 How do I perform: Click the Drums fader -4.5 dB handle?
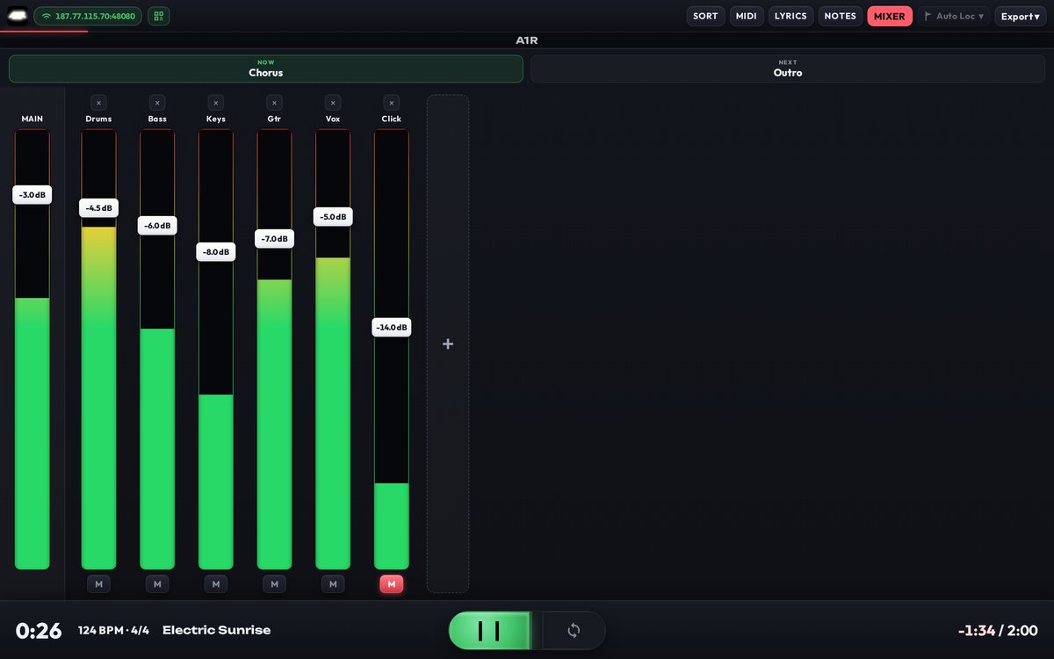coord(98,208)
